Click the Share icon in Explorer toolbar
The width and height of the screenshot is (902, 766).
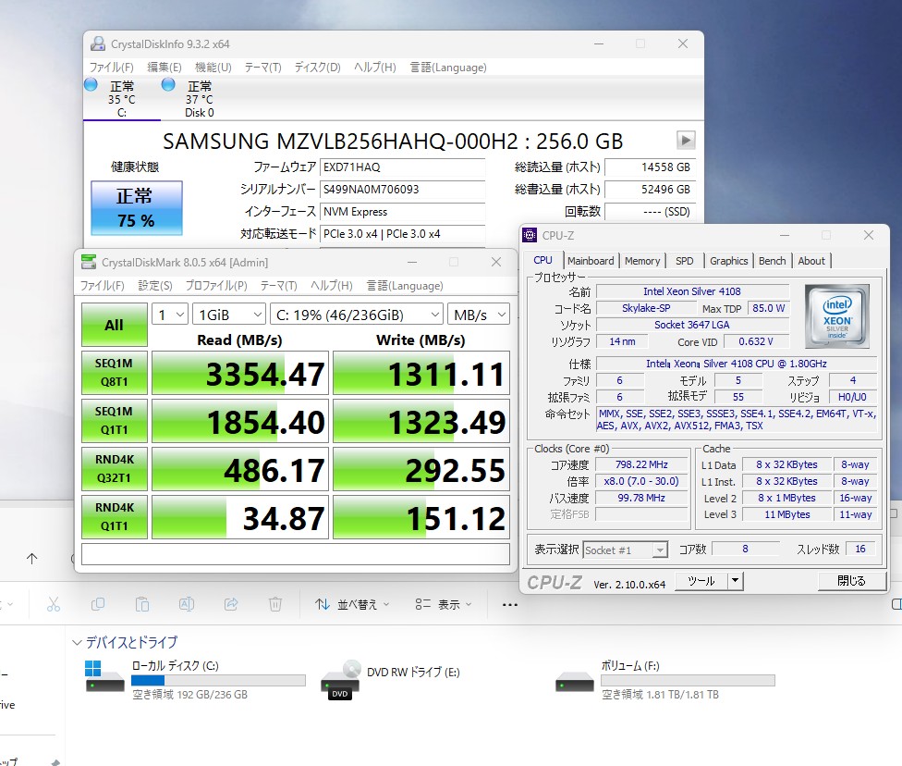coord(231,604)
